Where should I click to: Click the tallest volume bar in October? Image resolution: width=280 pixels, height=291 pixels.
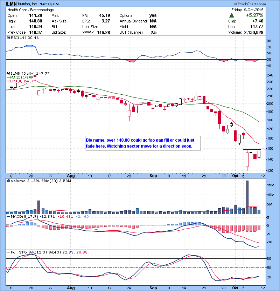[247, 197]
